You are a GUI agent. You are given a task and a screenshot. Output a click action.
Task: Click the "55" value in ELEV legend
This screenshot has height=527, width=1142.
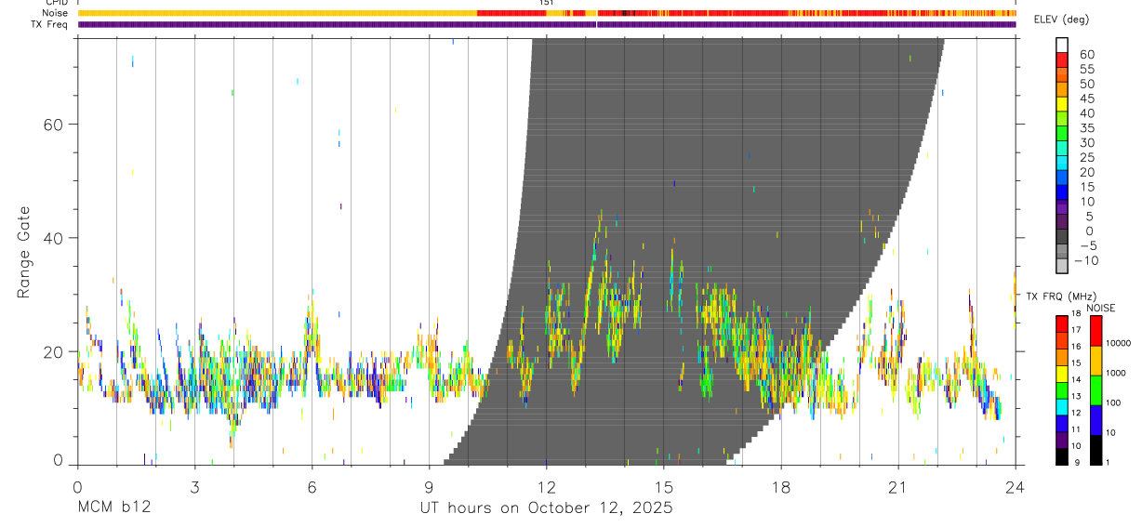click(1085, 69)
